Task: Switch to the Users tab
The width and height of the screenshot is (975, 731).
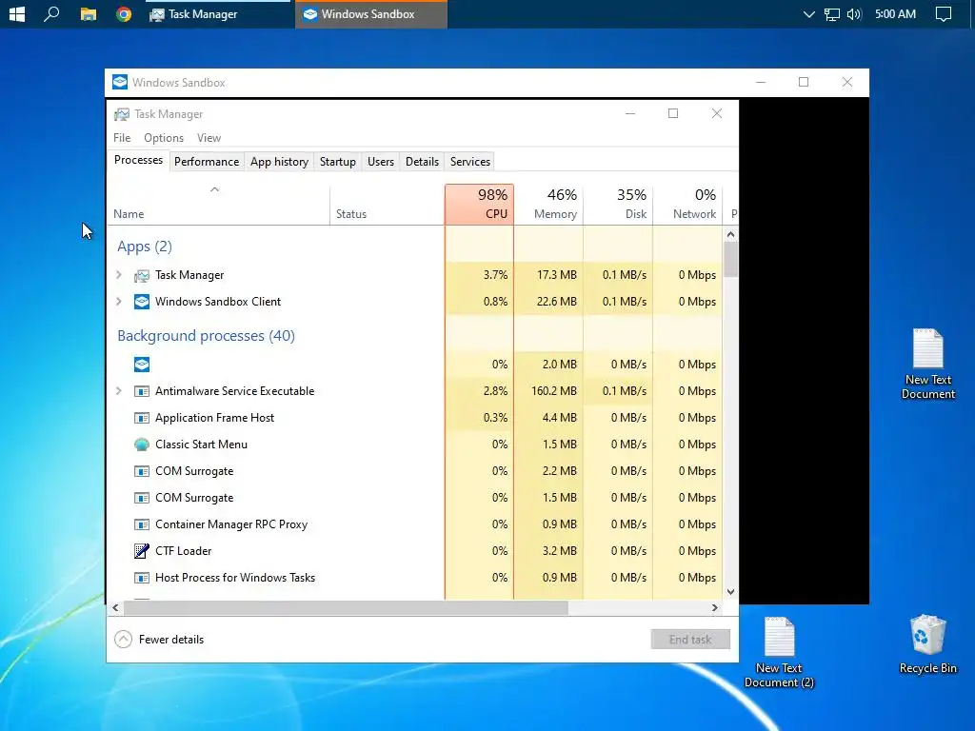Action: coord(381,162)
